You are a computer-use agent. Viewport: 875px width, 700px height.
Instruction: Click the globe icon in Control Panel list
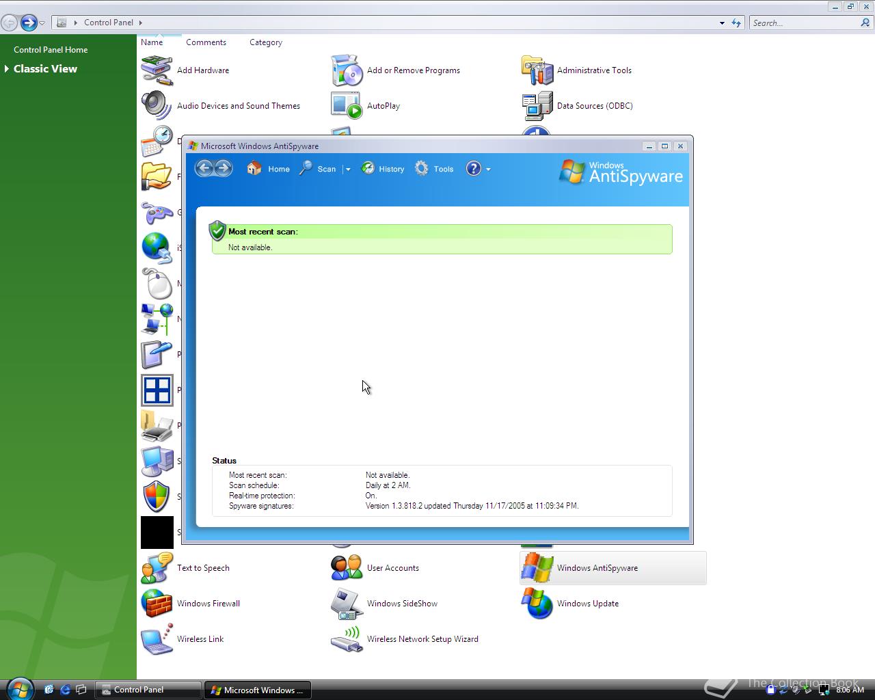pyautogui.click(x=157, y=248)
